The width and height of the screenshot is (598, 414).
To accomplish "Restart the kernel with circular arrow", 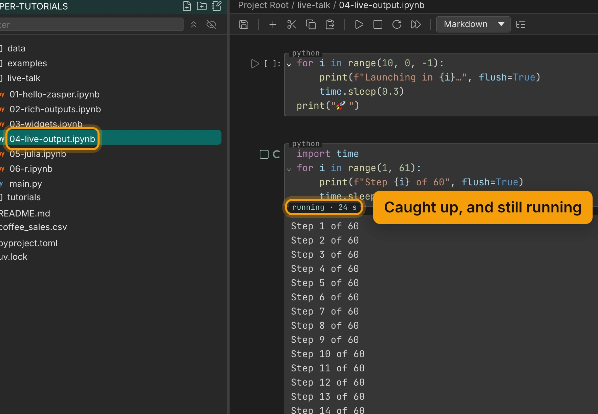I will click(397, 24).
